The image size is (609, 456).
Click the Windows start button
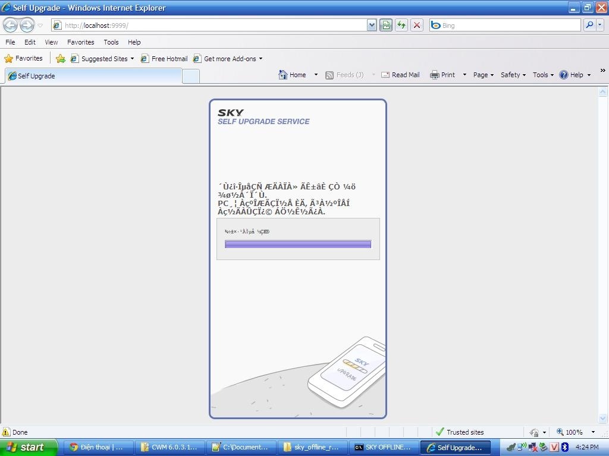(x=29, y=447)
